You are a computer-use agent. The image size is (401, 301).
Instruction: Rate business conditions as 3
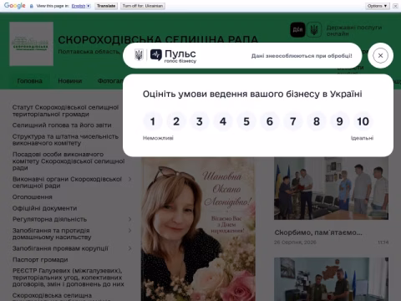tap(200, 121)
